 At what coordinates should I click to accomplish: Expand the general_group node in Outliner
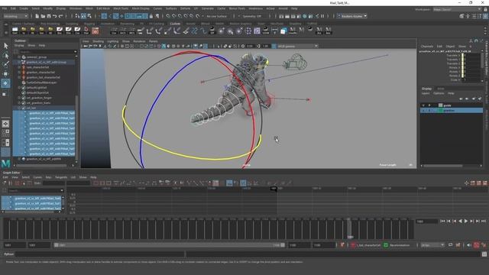[19, 57]
